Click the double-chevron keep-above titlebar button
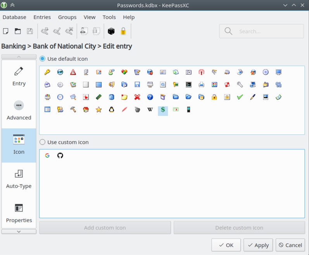 coord(12,5)
